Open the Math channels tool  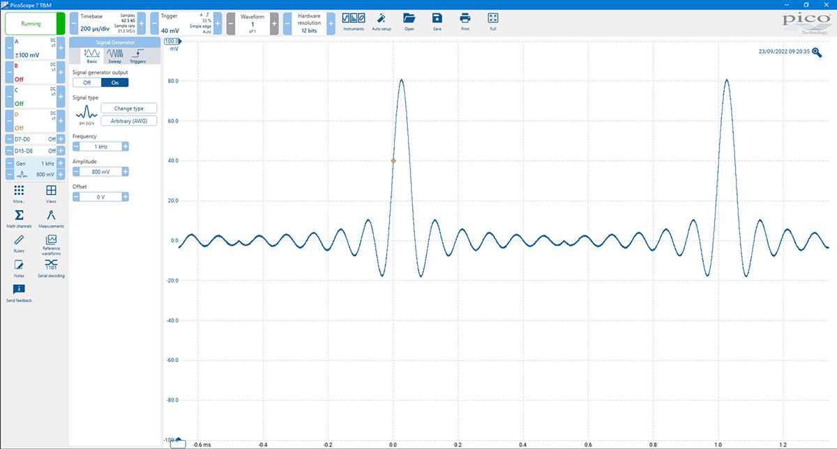click(19, 217)
